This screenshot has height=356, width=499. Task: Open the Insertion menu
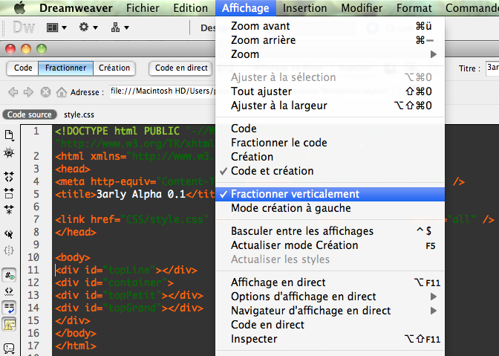tap(304, 8)
